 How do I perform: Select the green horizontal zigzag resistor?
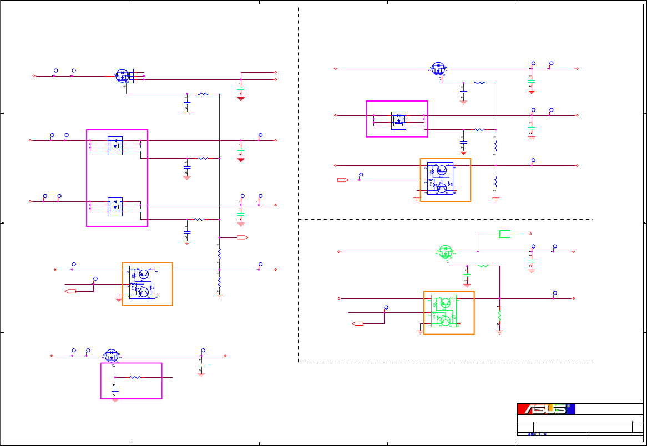(x=483, y=266)
